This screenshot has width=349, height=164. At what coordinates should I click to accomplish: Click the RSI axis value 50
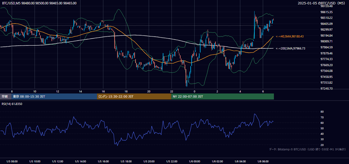pyautogui.click(x=322, y=128)
